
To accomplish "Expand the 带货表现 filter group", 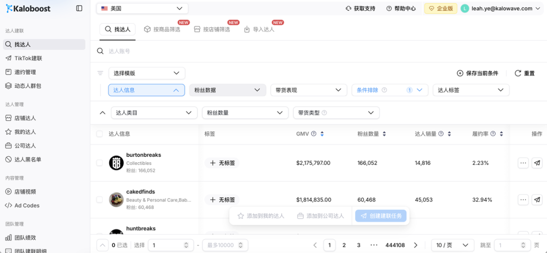I will [309, 90].
